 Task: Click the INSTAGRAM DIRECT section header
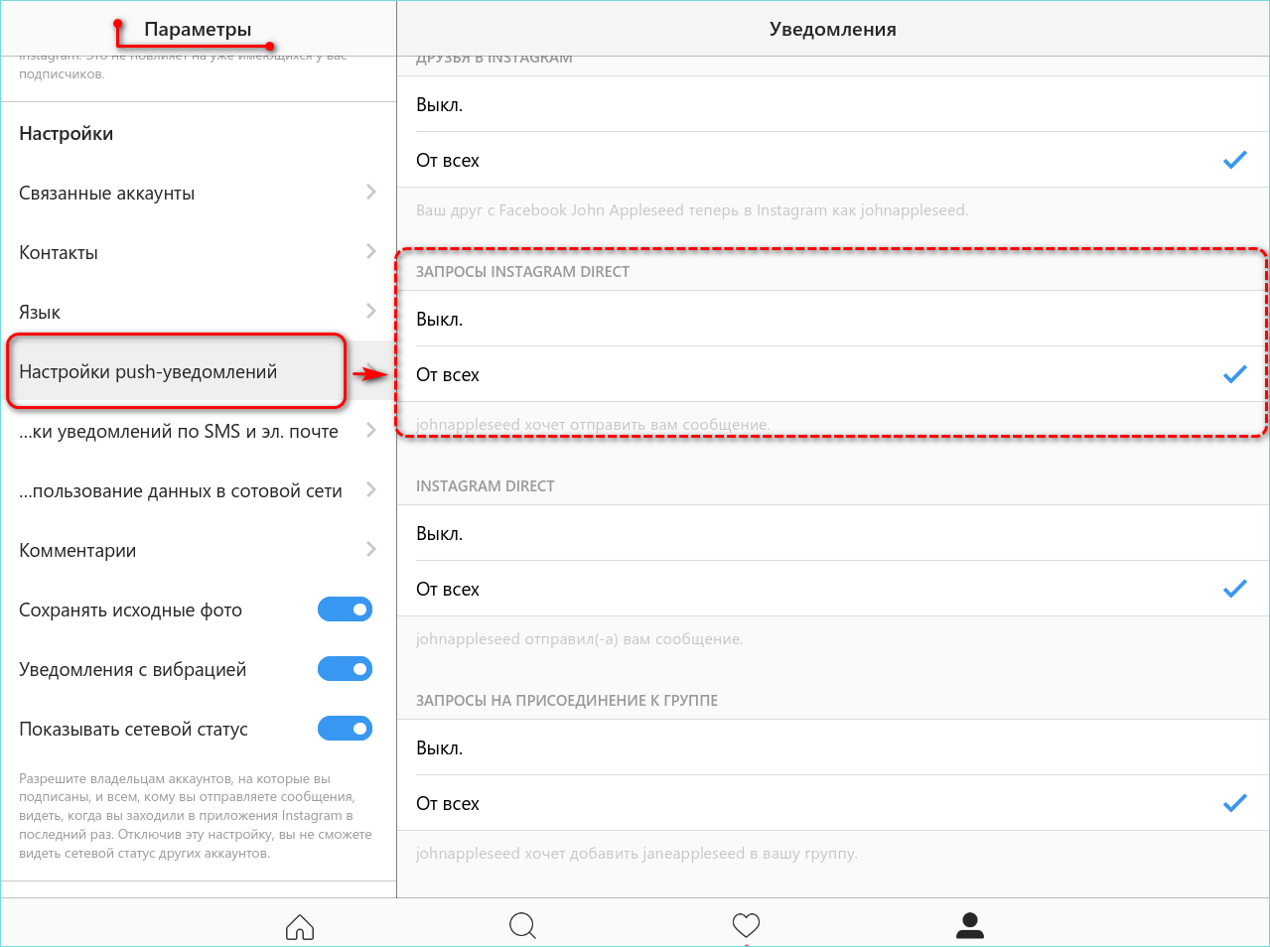click(x=485, y=485)
